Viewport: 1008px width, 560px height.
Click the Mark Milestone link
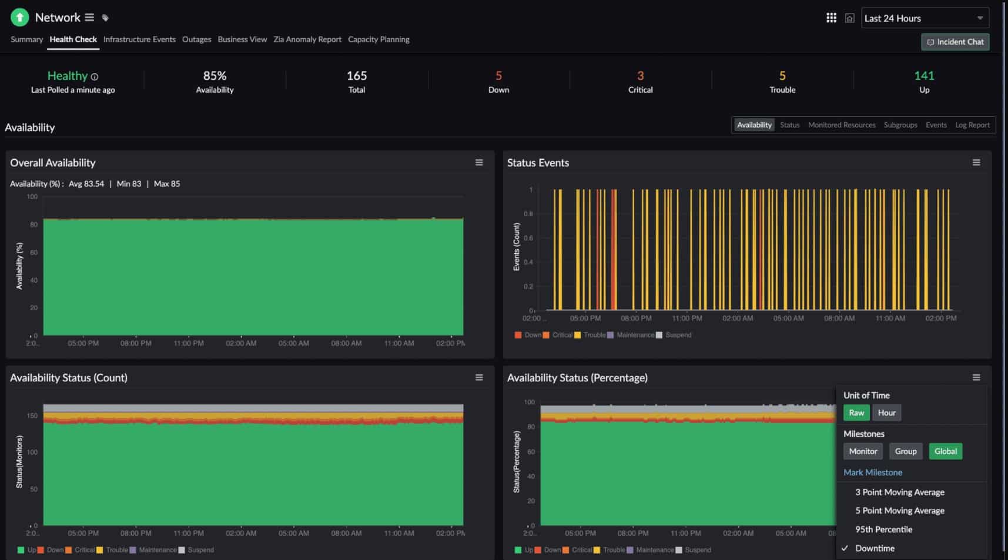[x=873, y=472]
